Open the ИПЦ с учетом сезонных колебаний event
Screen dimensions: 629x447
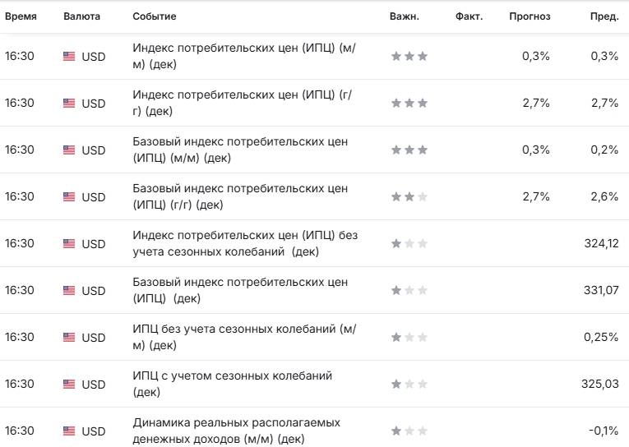coord(232,384)
